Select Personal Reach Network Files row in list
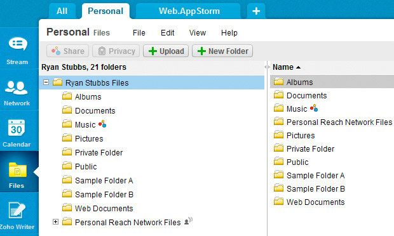Image resolution: width=394 pixels, height=236 pixels. click(x=332, y=122)
